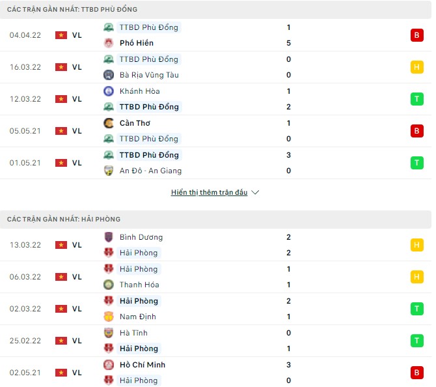This screenshot has width=436, height=387.
Task: Click the Thanh Hóa team logo
Action: 109,285
